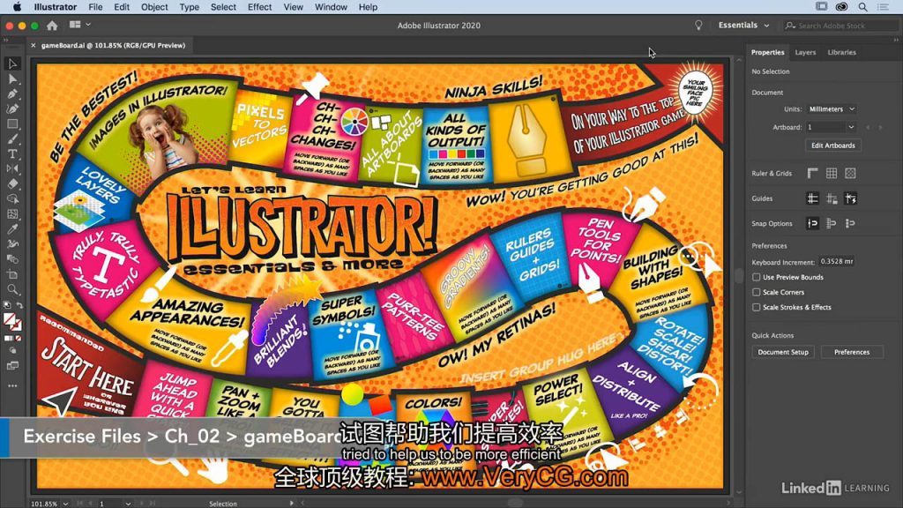Click the Preferences quick action button

point(852,352)
